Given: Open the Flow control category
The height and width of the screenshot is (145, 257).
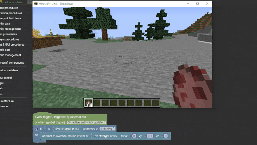Looking at the screenshot, I should pyautogui.click(x=6, y=78).
